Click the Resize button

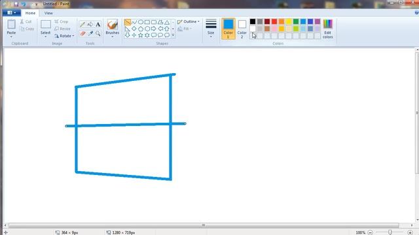click(x=62, y=29)
